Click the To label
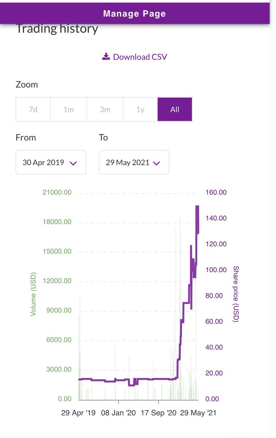 tap(103, 138)
